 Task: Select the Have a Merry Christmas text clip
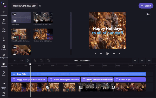point(97,79)
